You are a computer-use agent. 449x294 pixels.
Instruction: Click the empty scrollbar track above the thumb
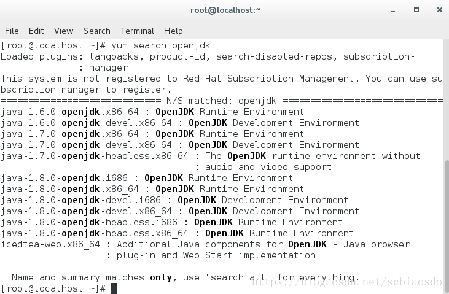[x=447, y=100]
